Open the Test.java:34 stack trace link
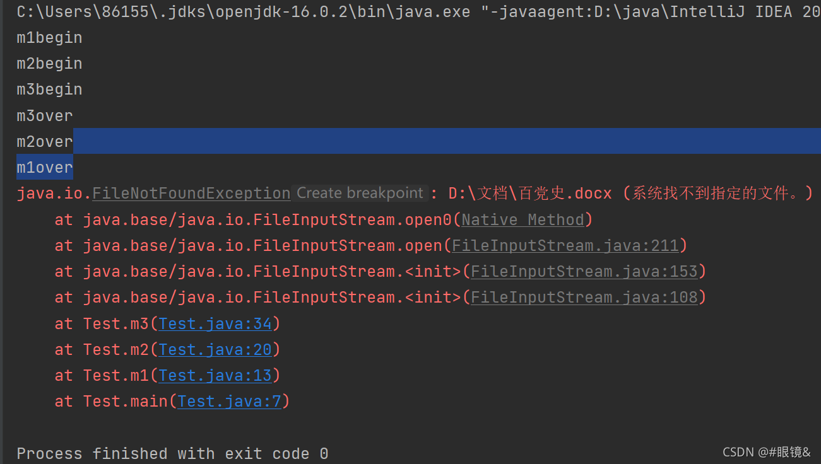Viewport: 821px width, 464px height. point(215,323)
